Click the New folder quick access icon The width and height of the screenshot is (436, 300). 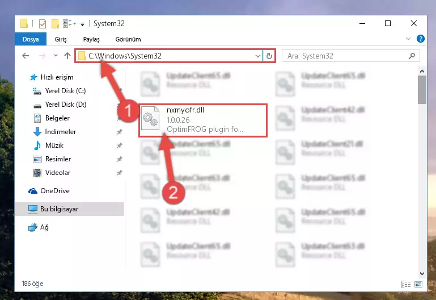click(55, 24)
